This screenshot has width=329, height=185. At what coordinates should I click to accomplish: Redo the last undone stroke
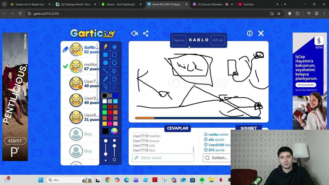[x=114, y=87]
